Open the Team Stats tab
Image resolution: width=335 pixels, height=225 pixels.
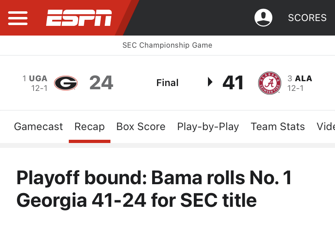coord(278,126)
